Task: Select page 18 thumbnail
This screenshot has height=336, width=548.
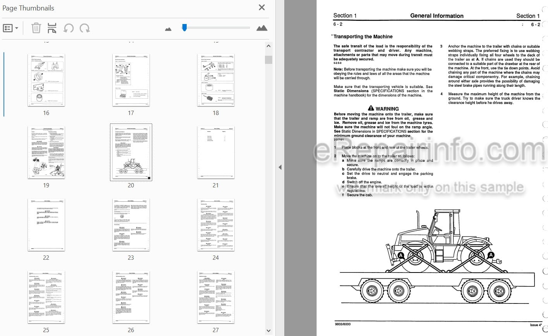Action: (x=216, y=80)
